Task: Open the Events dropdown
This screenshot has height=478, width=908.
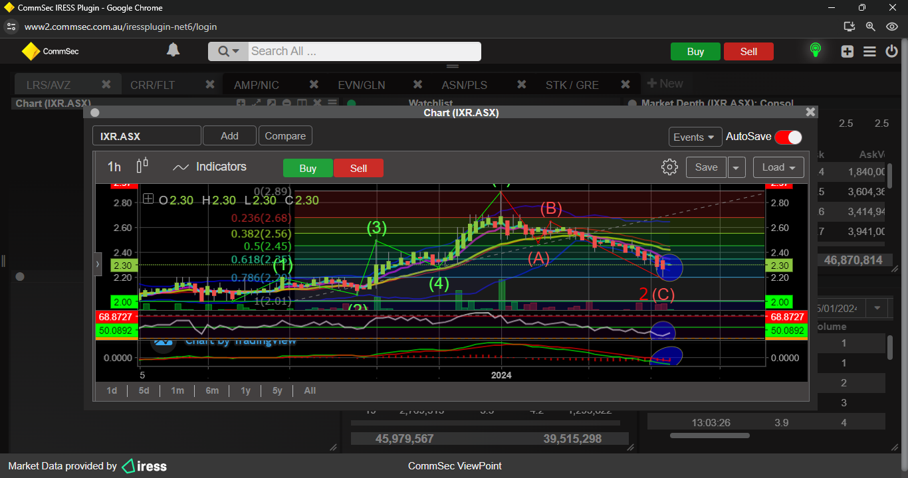Action: coord(695,137)
